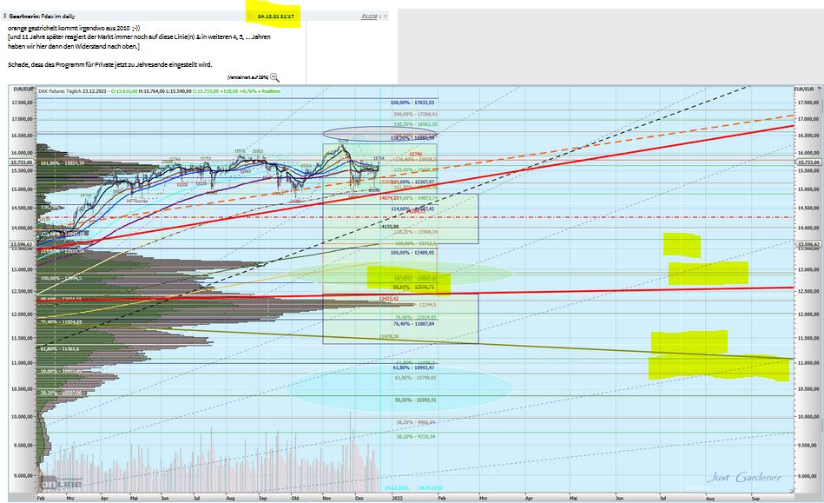Click the small clock icon before the highlighted timestamp
The image size is (824, 503).
pyautogui.click(x=250, y=15)
